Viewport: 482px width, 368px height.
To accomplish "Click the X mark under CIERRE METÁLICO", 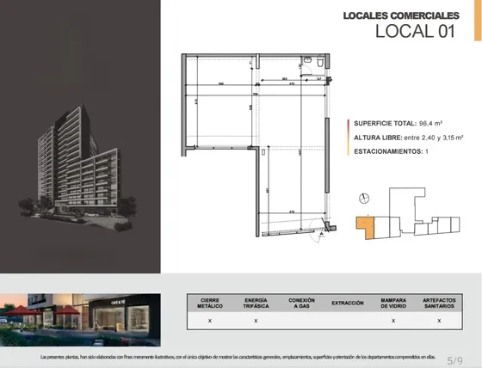I will pyautogui.click(x=210, y=321).
